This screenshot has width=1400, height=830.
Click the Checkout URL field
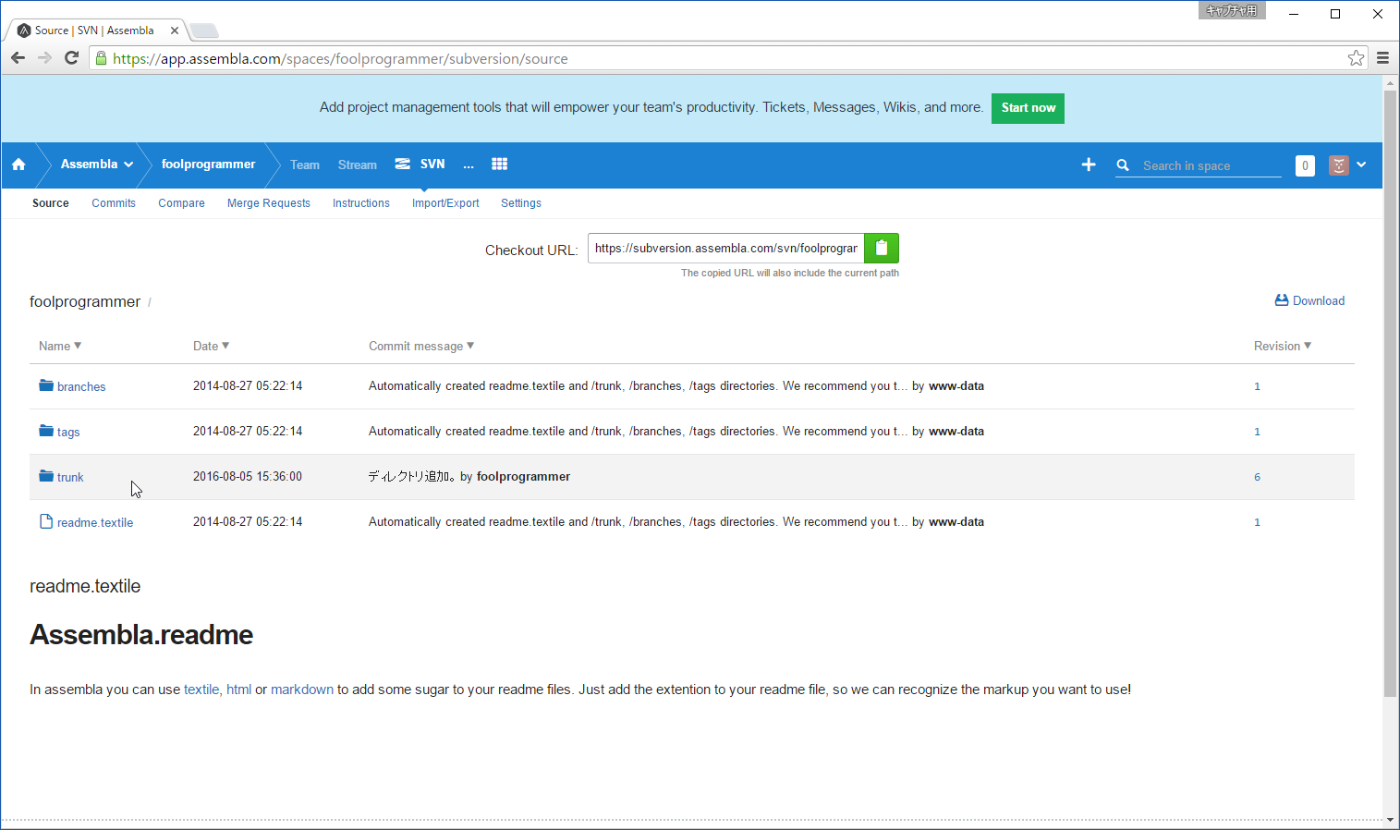pos(726,248)
